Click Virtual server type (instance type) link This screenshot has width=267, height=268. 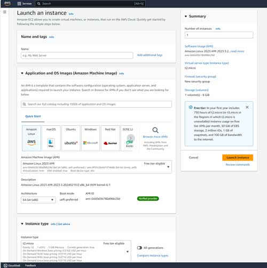tap(207, 63)
